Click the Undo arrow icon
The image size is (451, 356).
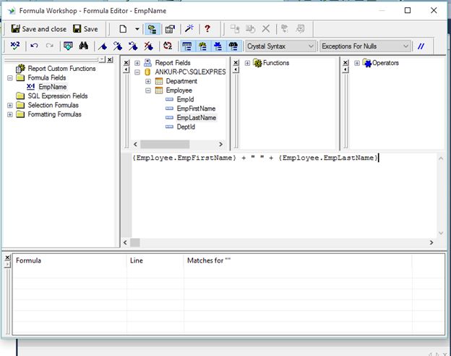pos(34,46)
